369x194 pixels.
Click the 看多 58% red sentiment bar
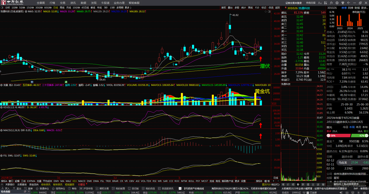coord(339,136)
